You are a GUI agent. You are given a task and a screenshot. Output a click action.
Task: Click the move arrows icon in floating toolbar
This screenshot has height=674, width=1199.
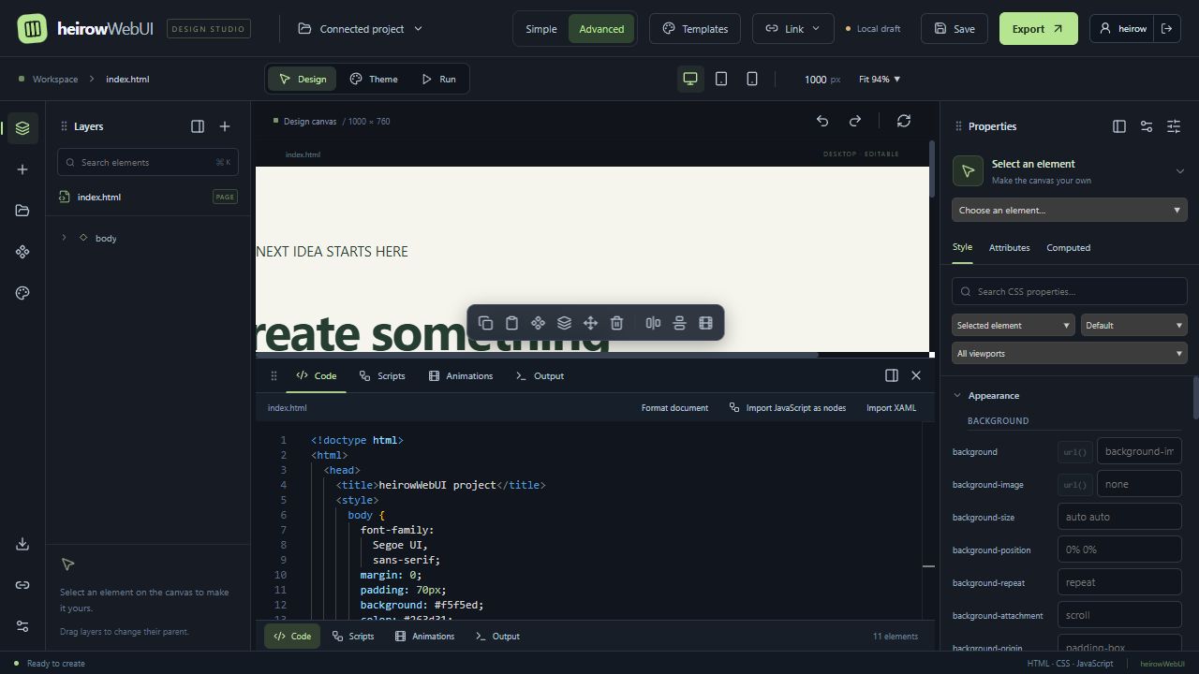(590, 323)
